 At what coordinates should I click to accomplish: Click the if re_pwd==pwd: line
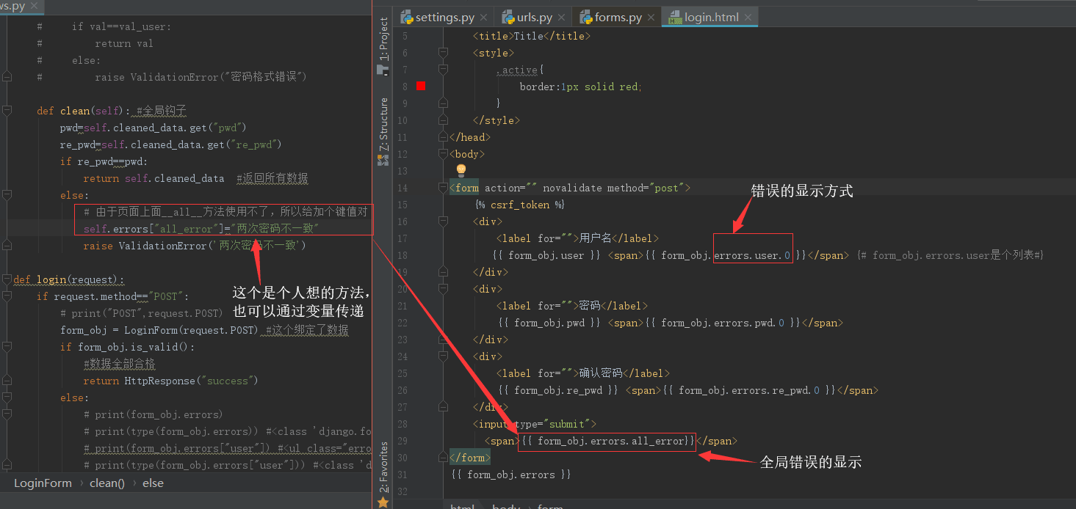[x=104, y=161]
